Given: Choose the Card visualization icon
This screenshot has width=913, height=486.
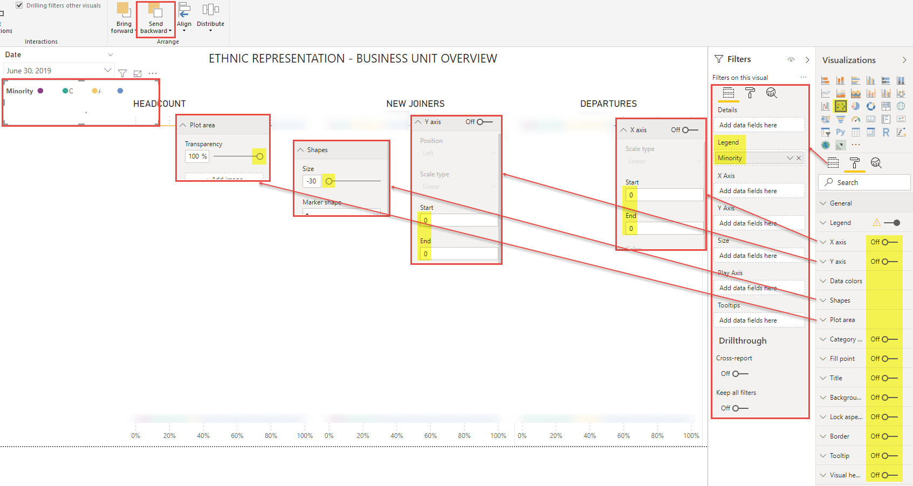Looking at the screenshot, I should [x=871, y=119].
